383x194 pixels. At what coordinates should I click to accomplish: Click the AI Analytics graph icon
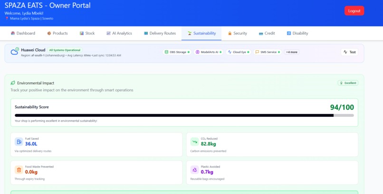(108, 33)
